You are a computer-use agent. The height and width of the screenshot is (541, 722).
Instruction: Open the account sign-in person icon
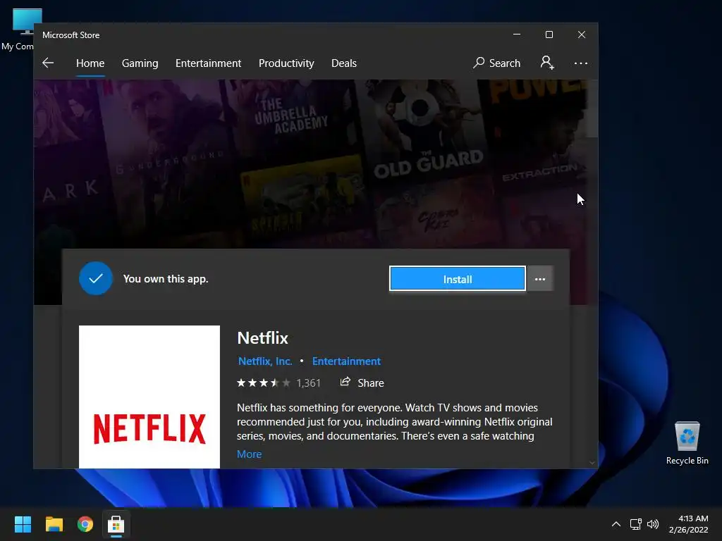(x=547, y=63)
